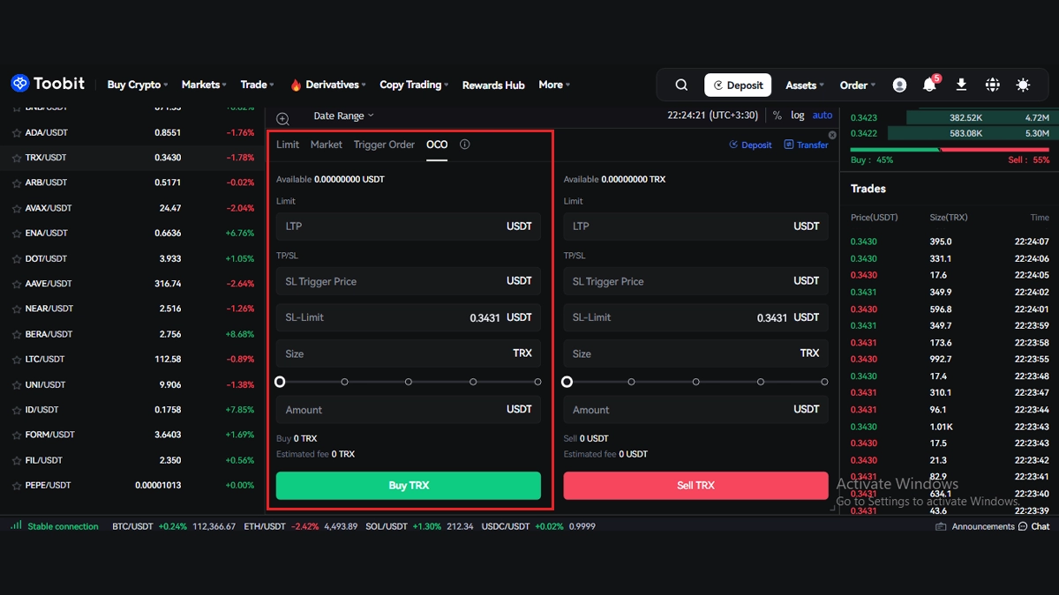1059x595 pixels.
Task: Favorite the AVAX/USDT star
Action: pyautogui.click(x=17, y=209)
